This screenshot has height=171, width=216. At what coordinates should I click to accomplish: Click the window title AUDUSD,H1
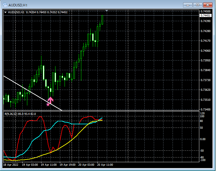[18, 5]
